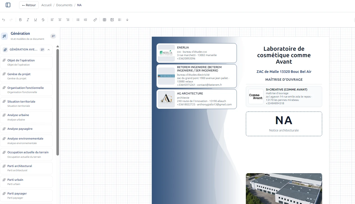Select Analyse paysagère item
The image size is (355, 204).
[x=26, y=129]
